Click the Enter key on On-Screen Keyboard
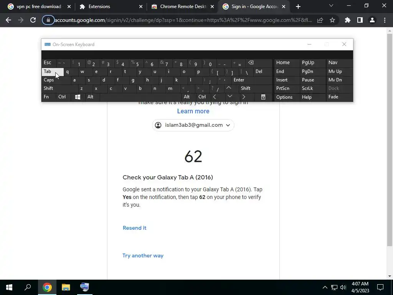 tap(252, 80)
